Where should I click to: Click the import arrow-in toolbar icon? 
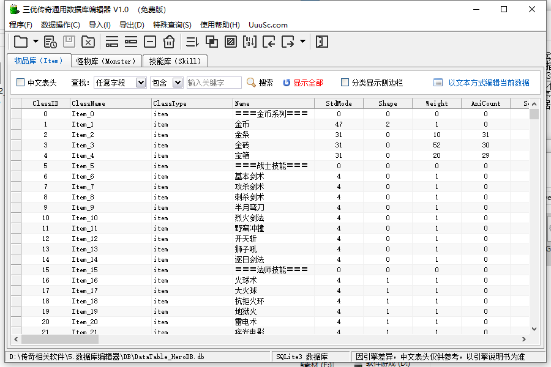tap(268, 42)
